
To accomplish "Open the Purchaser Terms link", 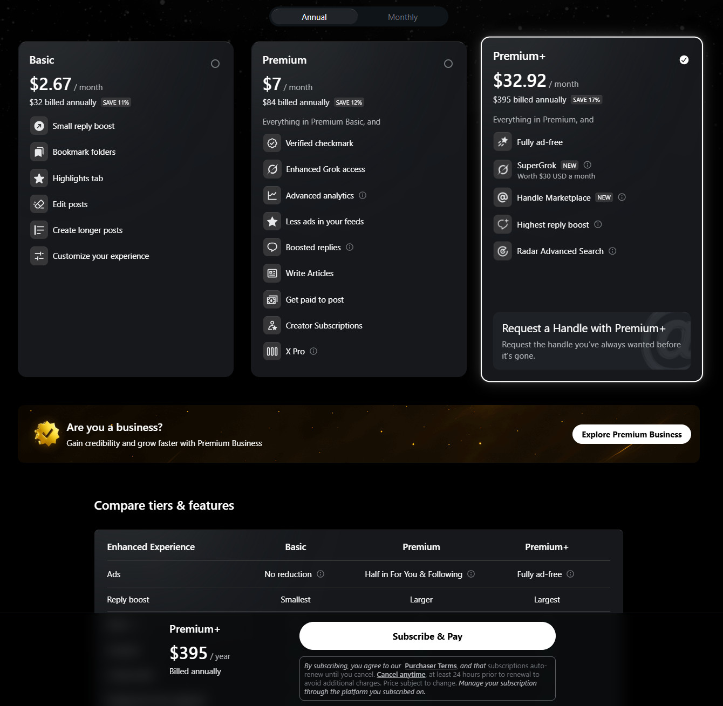I will pyautogui.click(x=431, y=666).
